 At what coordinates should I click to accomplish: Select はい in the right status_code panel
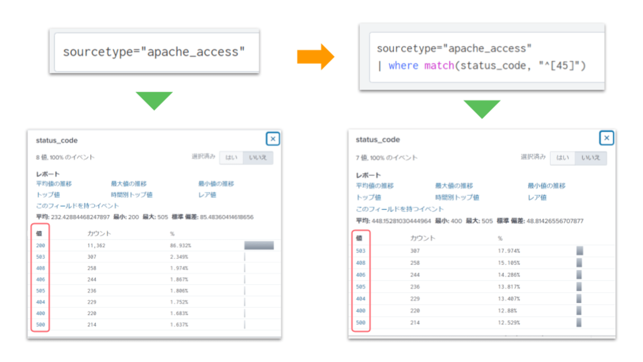click(562, 158)
